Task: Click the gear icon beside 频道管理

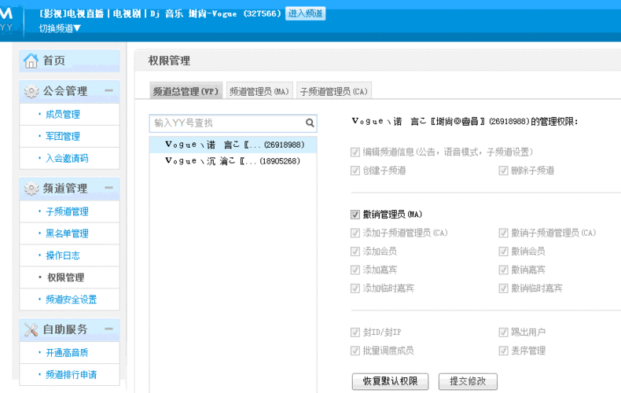Action: tap(31, 189)
